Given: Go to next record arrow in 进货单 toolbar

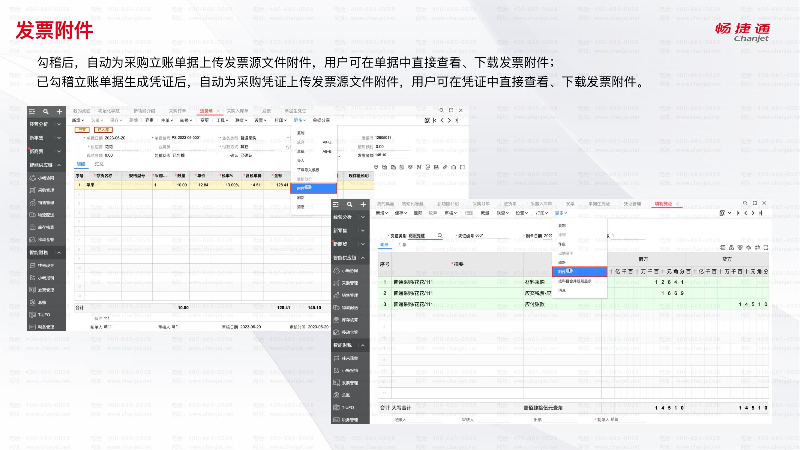Looking at the screenshot, I should pos(449,121).
